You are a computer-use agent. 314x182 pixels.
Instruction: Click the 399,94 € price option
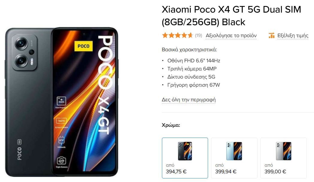click(226, 172)
